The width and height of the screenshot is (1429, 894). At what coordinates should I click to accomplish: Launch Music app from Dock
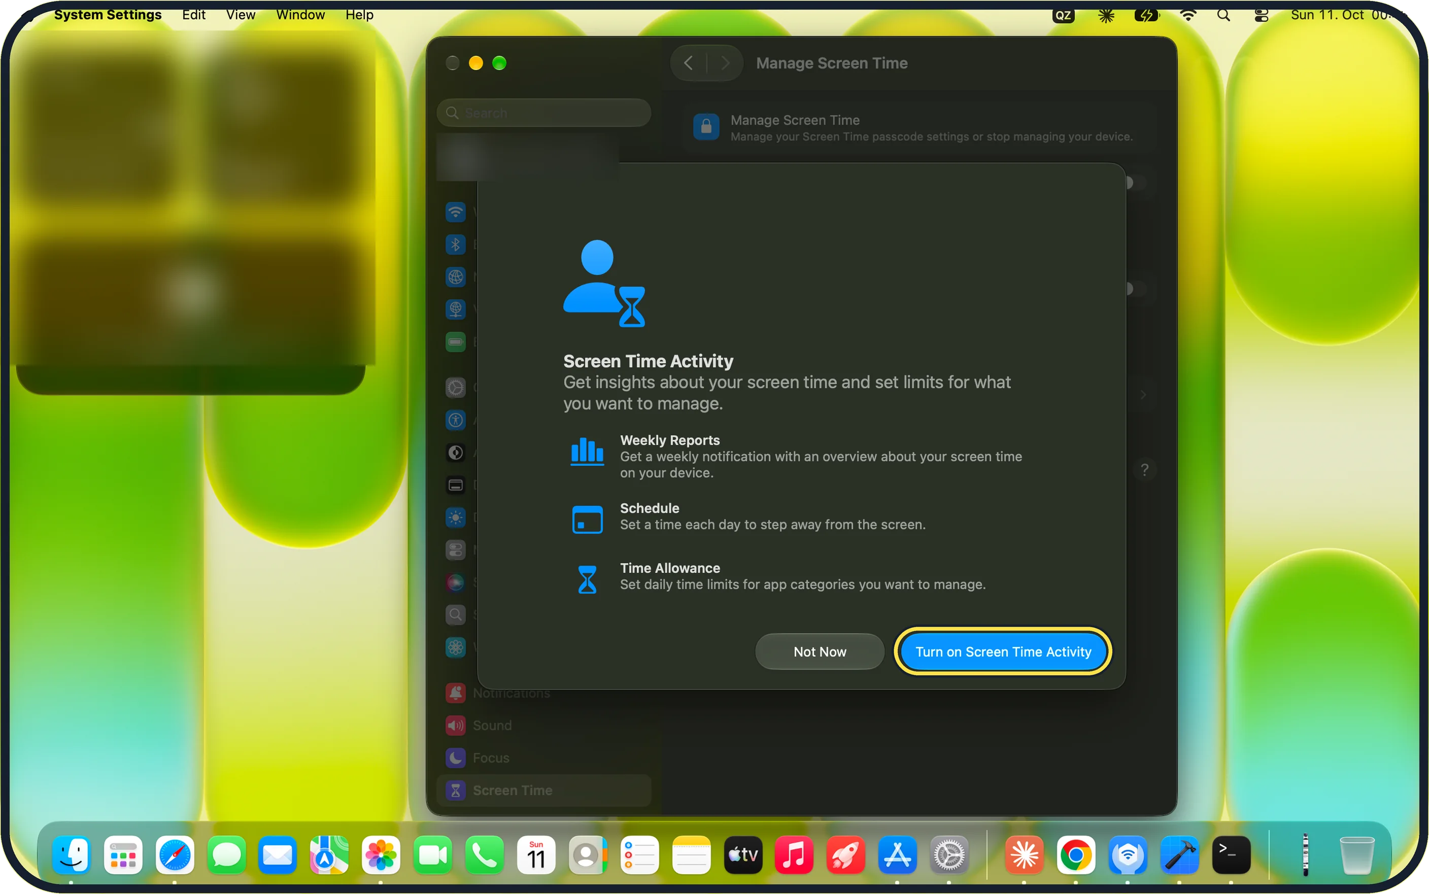point(794,855)
